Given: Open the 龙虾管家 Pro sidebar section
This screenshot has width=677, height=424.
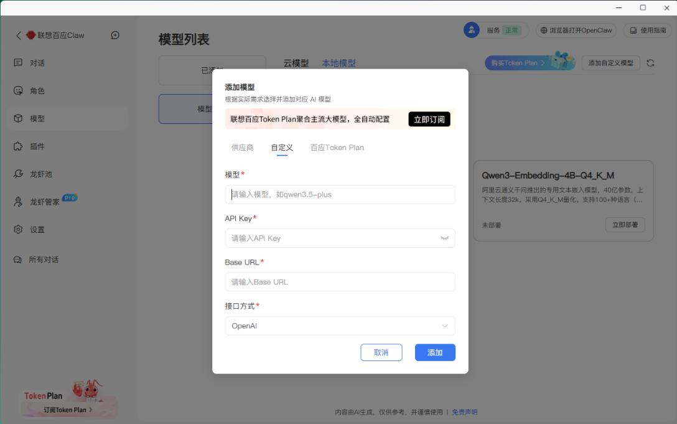Looking at the screenshot, I should coord(68,202).
